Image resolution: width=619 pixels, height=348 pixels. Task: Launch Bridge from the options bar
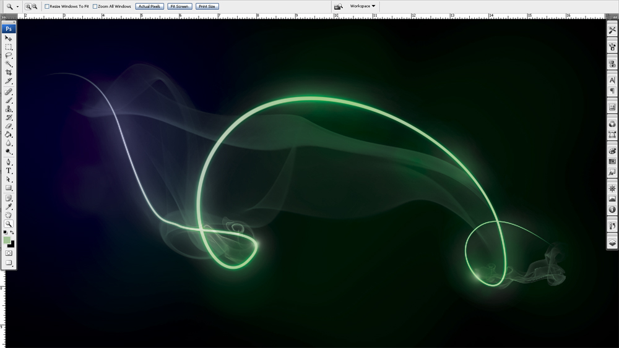[339, 6]
